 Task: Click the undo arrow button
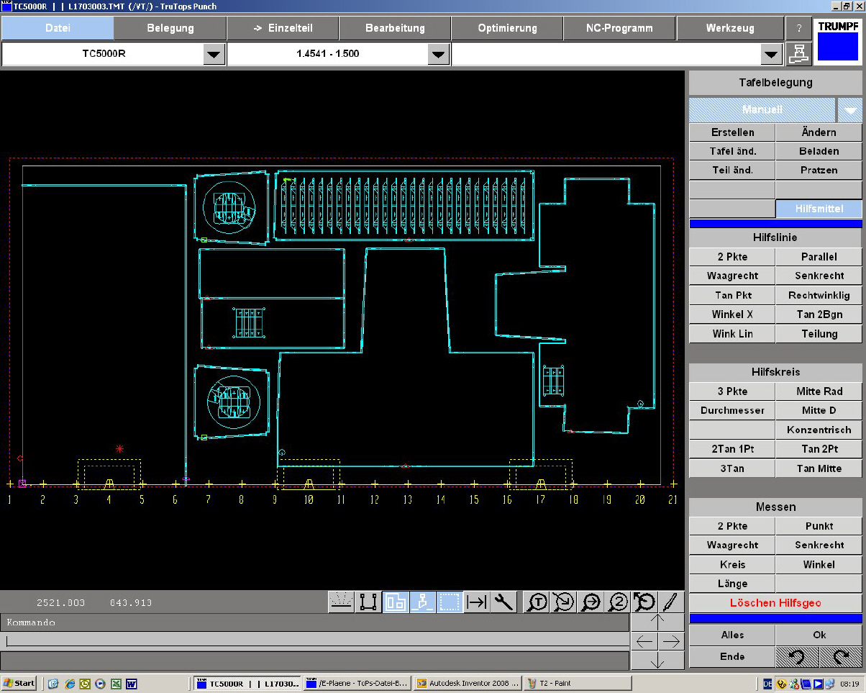click(x=797, y=656)
